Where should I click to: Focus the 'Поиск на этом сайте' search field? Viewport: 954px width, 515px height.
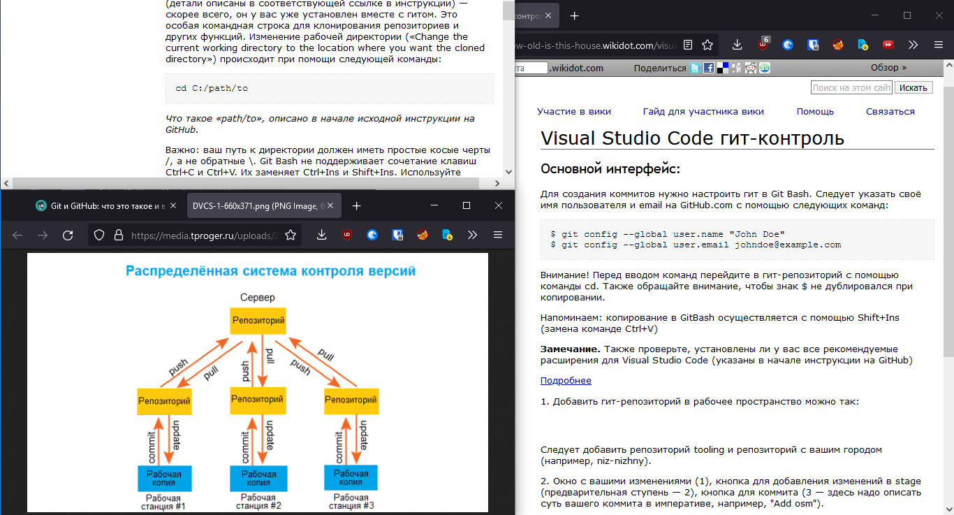(851, 87)
